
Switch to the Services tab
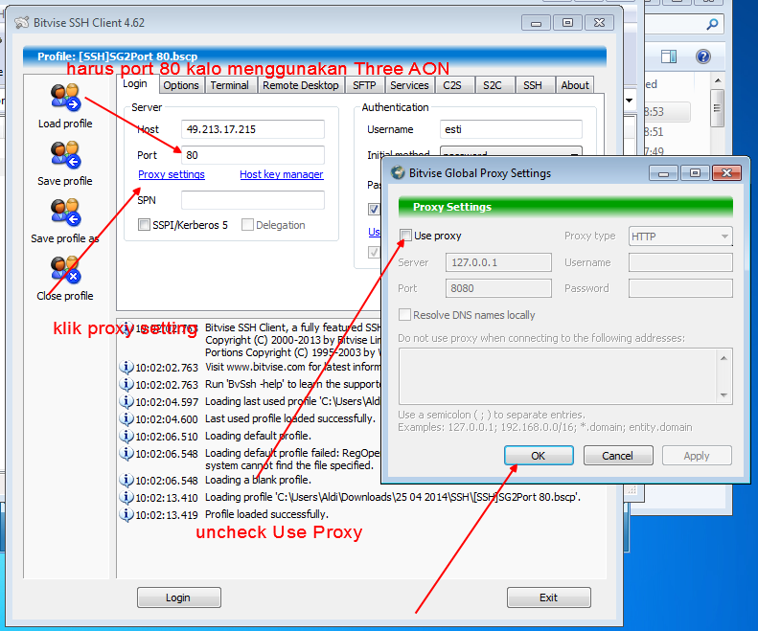point(409,85)
